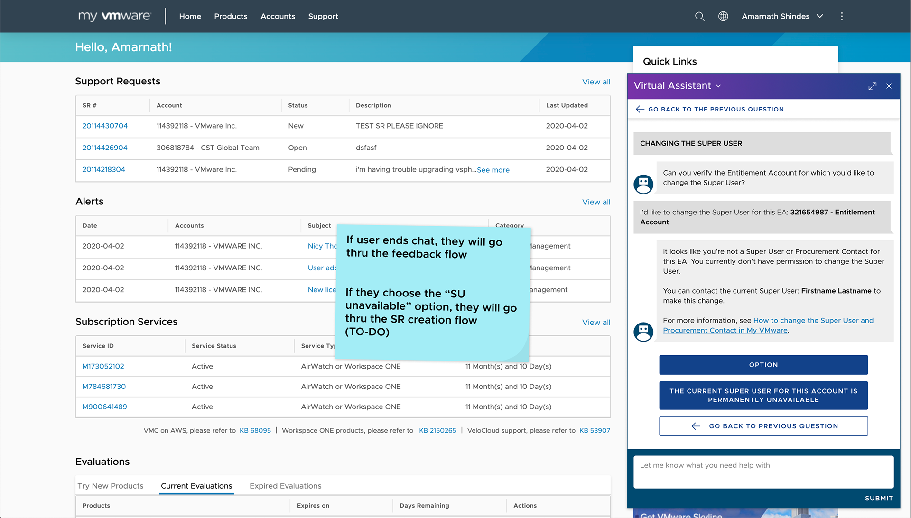Click the SR # column header
Screen dimensions: 911x518
pyautogui.click(x=89, y=105)
